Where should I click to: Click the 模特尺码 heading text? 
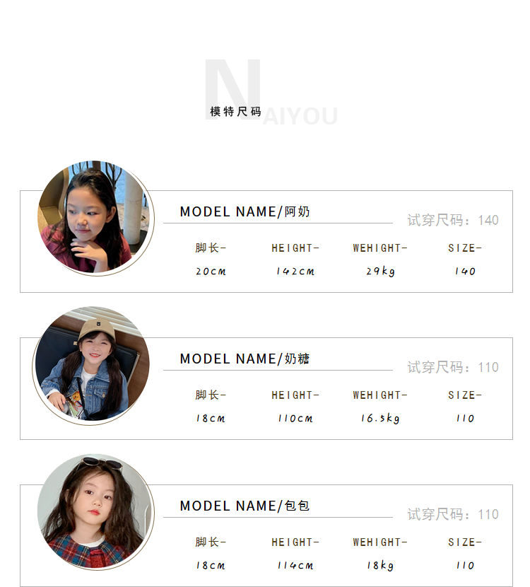(235, 112)
